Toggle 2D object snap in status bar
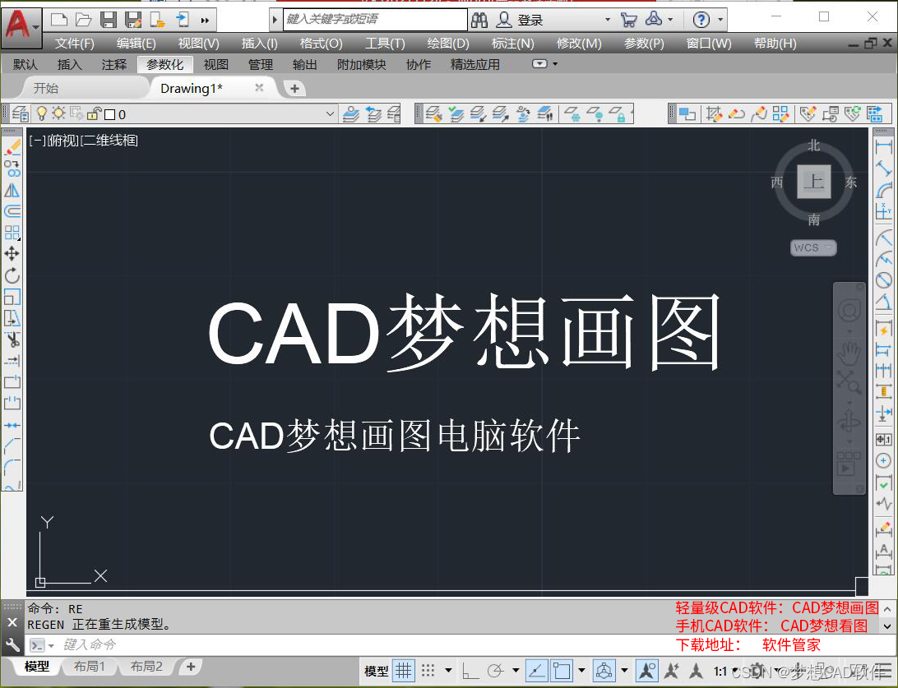 (x=562, y=670)
